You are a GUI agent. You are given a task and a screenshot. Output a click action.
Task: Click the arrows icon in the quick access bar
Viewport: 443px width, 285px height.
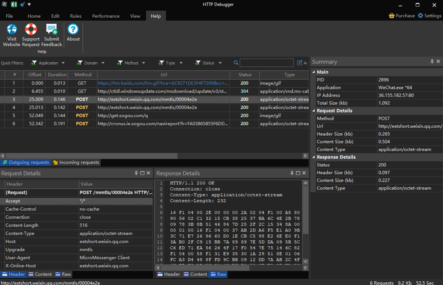click(x=5, y=4)
